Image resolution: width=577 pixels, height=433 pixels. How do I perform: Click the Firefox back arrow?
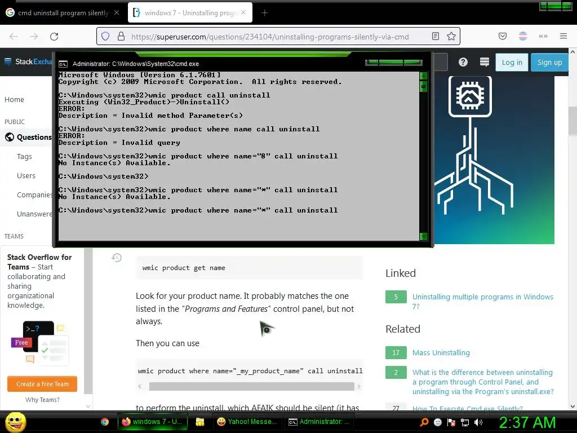pyautogui.click(x=14, y=37)
